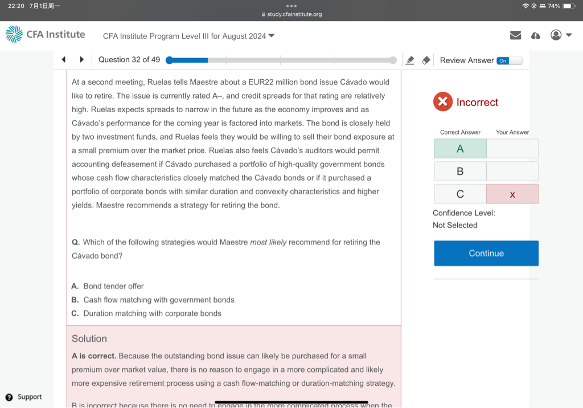Go to next question arrow

coord(82,60)
